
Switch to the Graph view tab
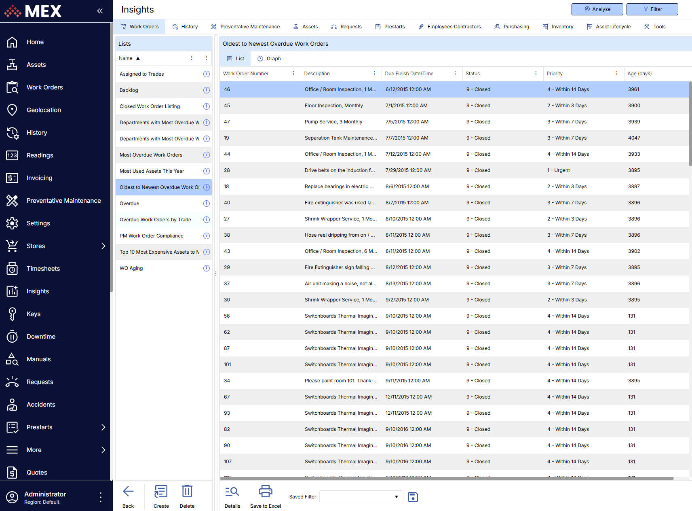tap(269, 59)
